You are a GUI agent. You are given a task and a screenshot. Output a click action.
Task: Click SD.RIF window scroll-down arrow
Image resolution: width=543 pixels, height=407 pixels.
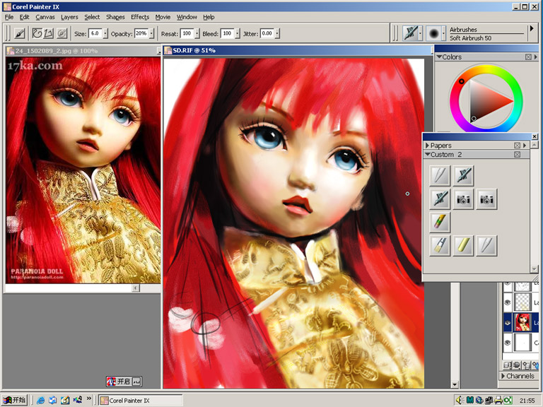(x=455, y=384)
